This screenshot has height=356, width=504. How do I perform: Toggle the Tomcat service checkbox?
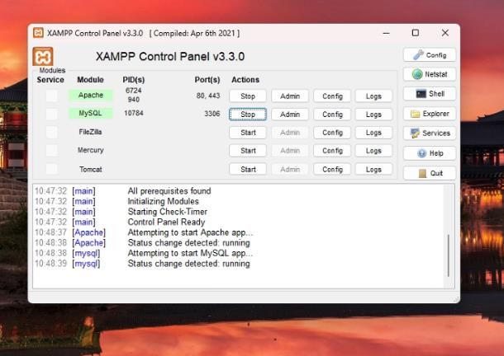coord(52,169)
